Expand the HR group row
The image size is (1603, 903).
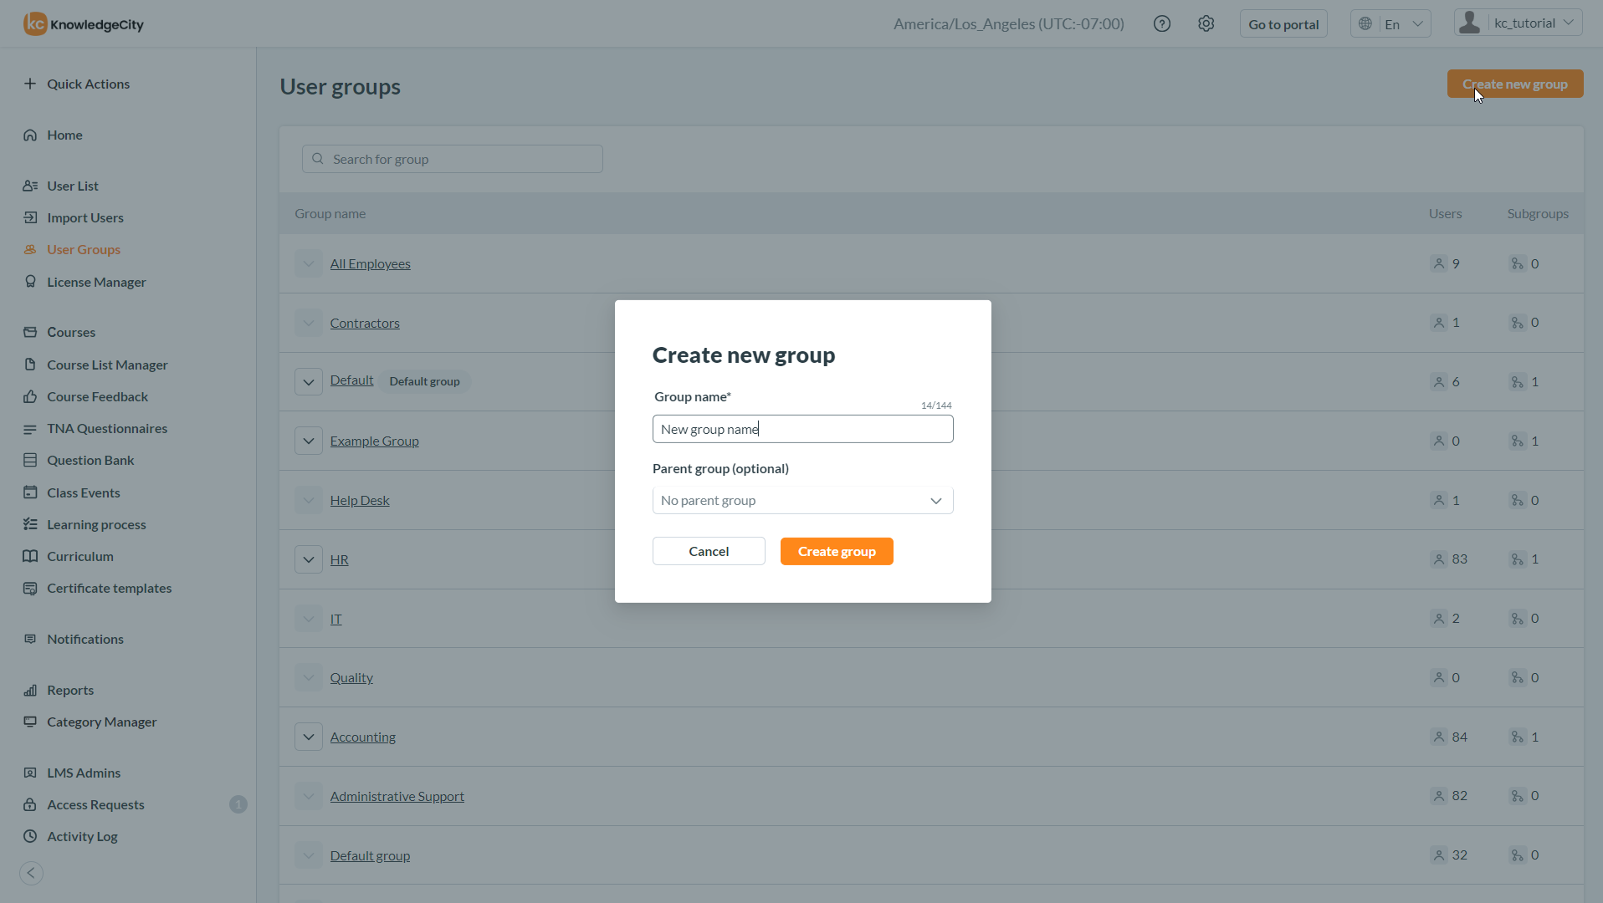(x=309, y=559)
